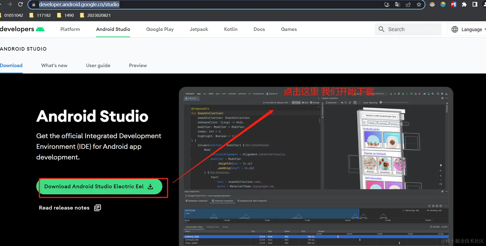Click the forward navigation arrow
486x246 pixels.
[10, 4]
